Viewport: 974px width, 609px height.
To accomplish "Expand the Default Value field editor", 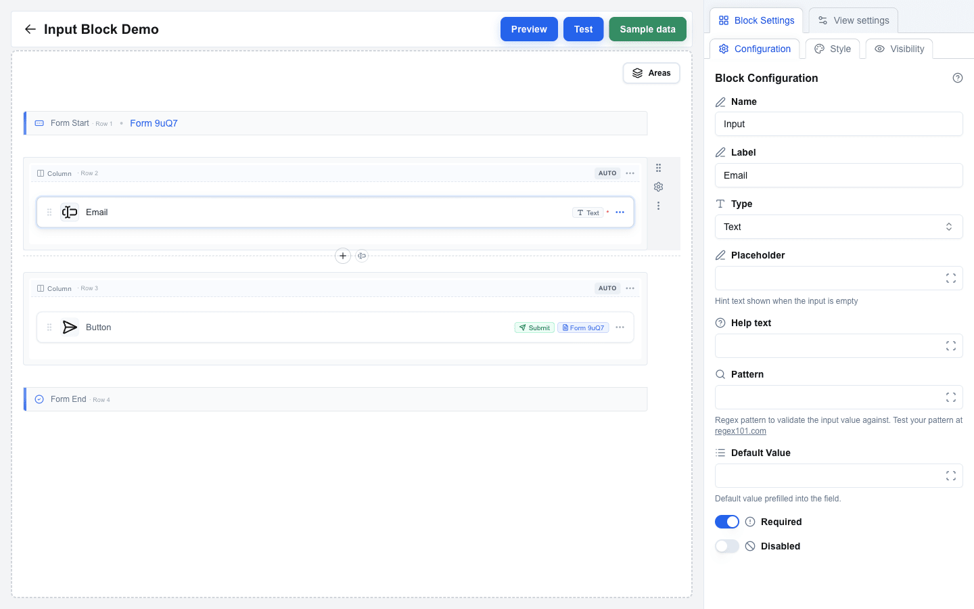I will 950,476.
